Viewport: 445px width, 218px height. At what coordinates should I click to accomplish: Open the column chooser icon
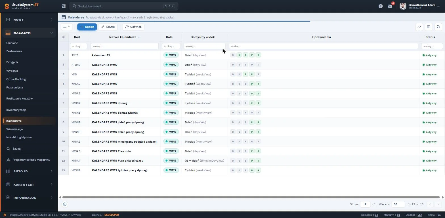point(429,27)
